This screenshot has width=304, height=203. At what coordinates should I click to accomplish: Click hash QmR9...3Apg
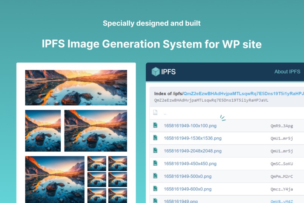[282, 126]
